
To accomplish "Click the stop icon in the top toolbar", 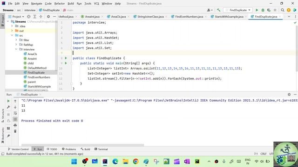I will click(x=275, y=10).
